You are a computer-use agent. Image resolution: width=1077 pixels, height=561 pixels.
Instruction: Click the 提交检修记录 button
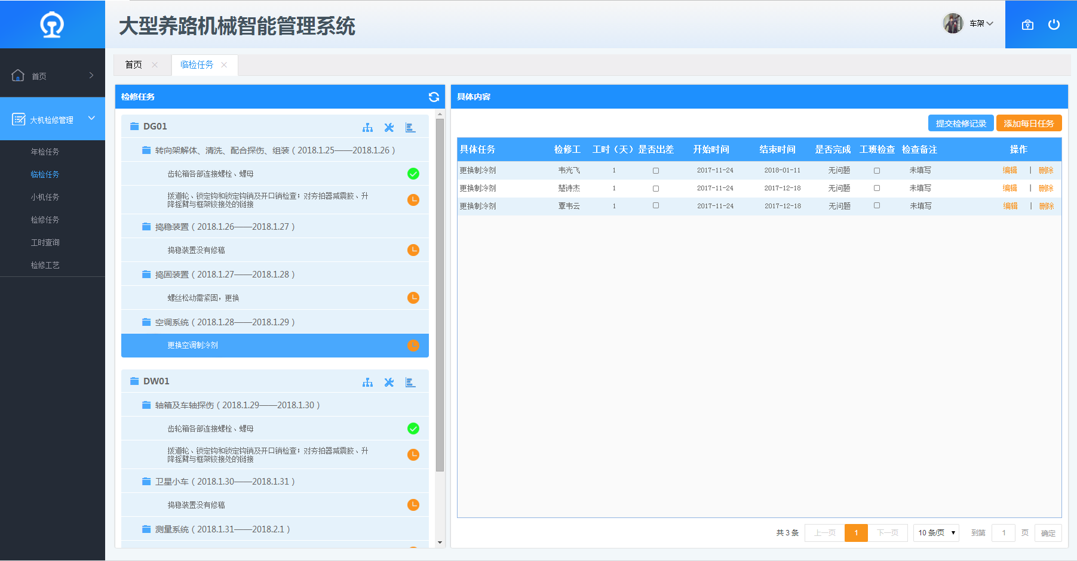[x=961, y=124]
